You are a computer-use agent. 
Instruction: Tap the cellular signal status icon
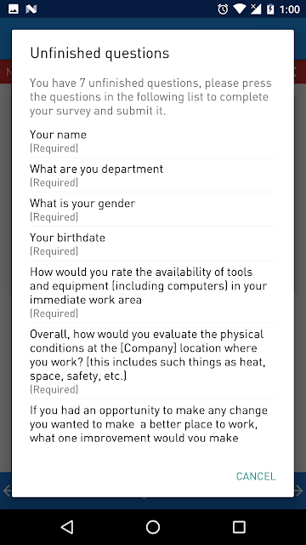[x=255, y=9]
